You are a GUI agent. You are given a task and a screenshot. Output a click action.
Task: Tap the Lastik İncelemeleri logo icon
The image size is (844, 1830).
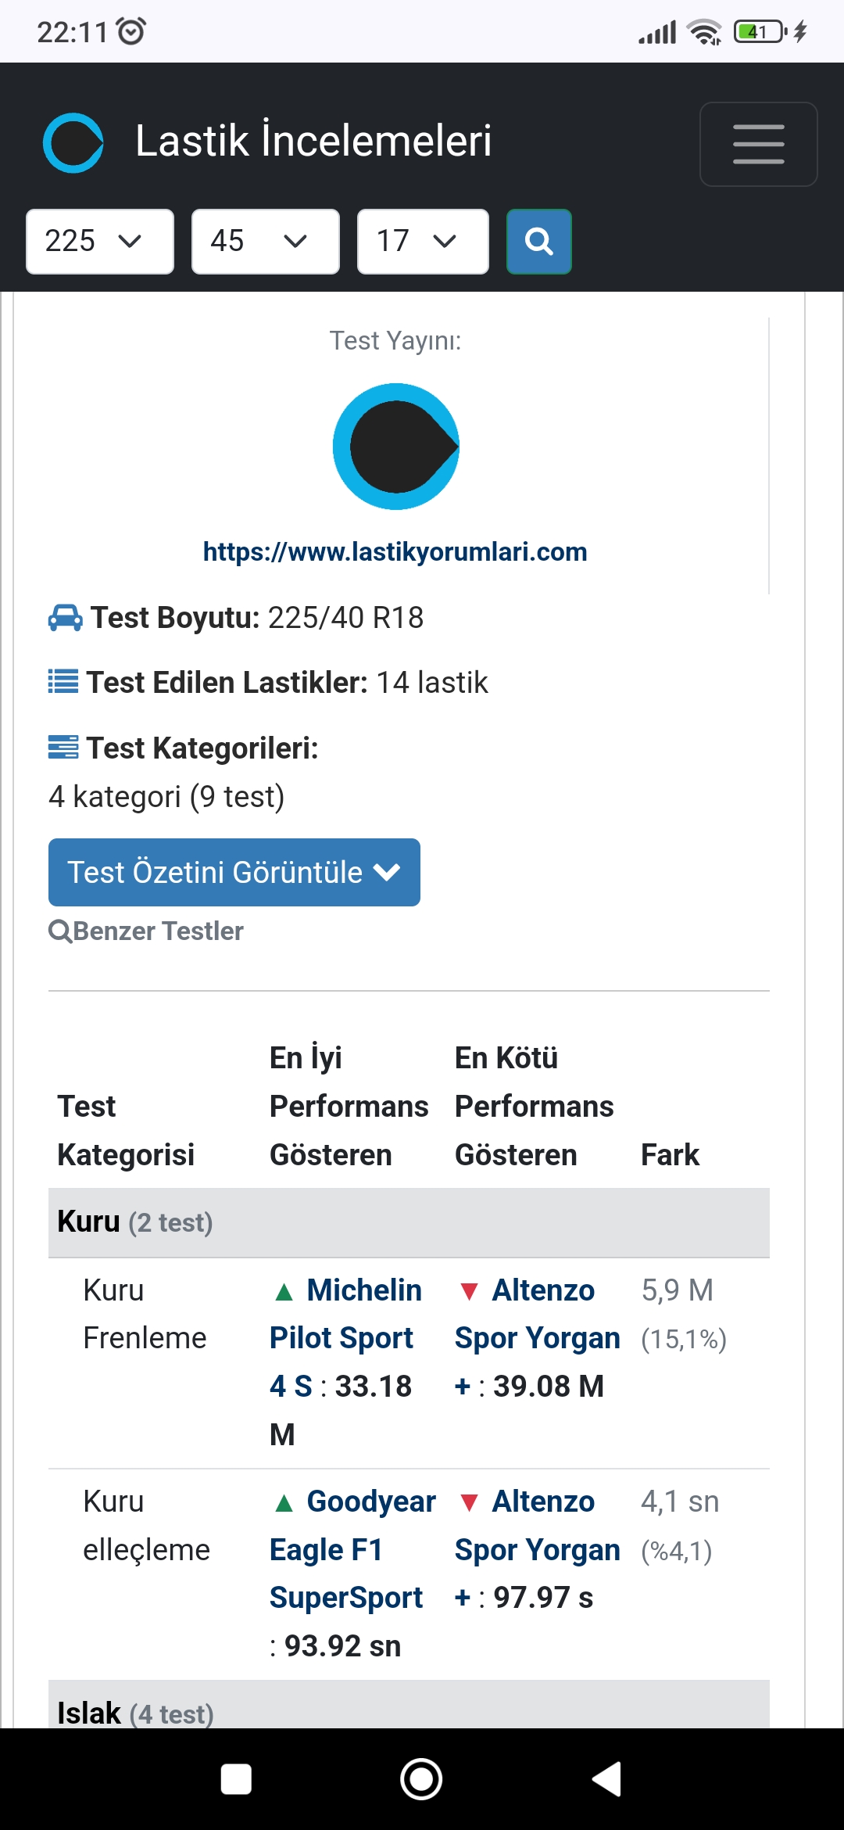[x=73, y=143]
